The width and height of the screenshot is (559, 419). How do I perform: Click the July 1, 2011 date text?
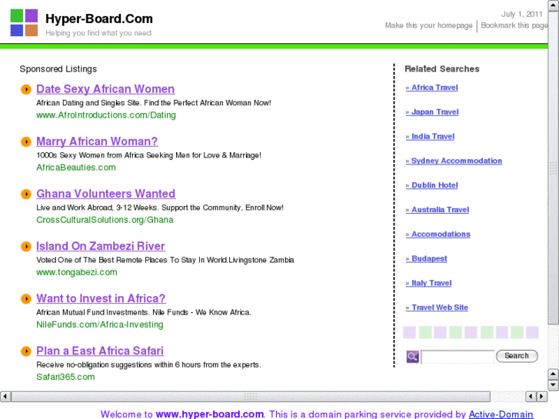tap(522, 15)
